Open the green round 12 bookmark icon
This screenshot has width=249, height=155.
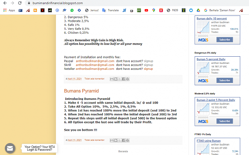(72, 10)
